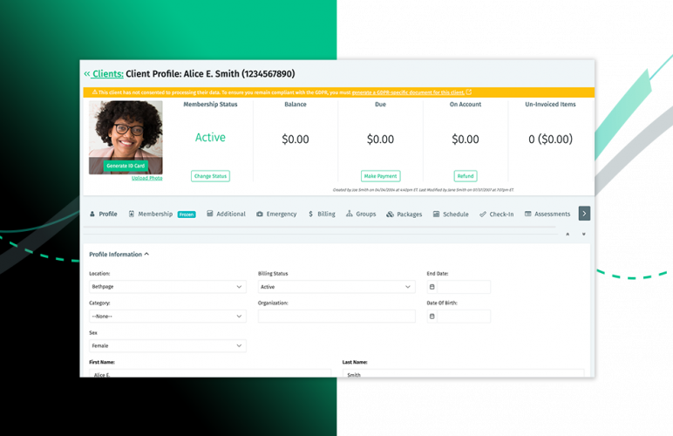Click the Make Payment button
Viewport: 673px width, 436px height.
tap(380, 176)
